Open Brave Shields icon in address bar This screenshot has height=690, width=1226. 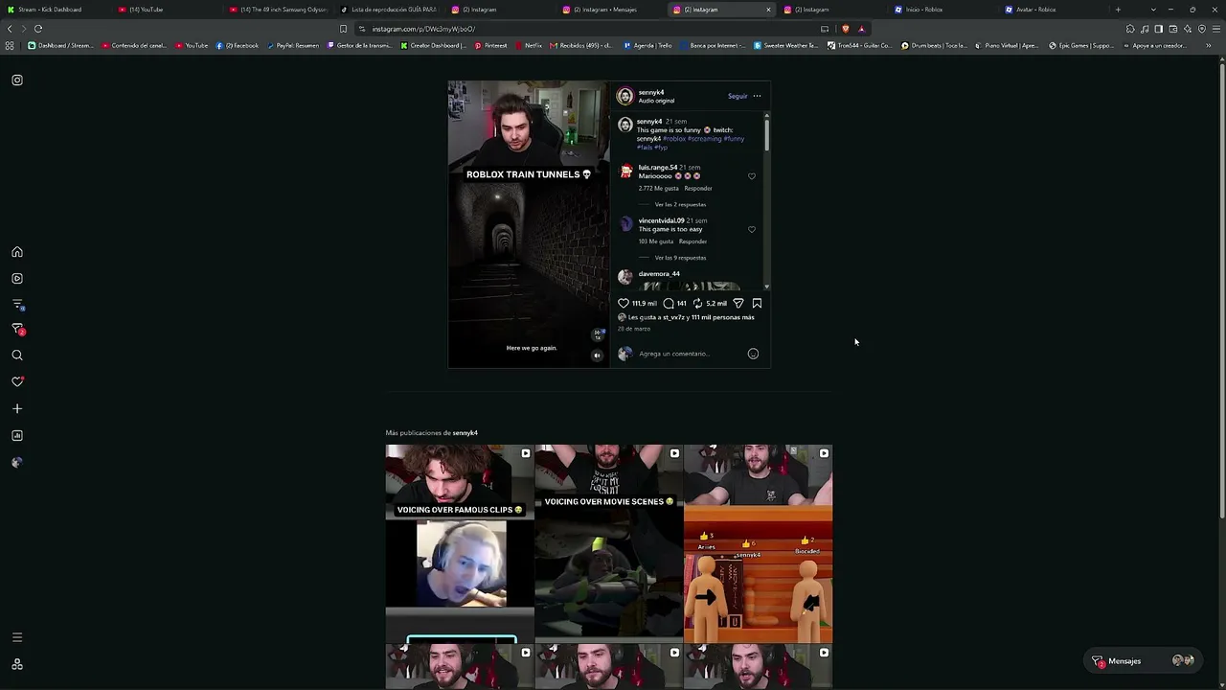click(x=845, y=29)
